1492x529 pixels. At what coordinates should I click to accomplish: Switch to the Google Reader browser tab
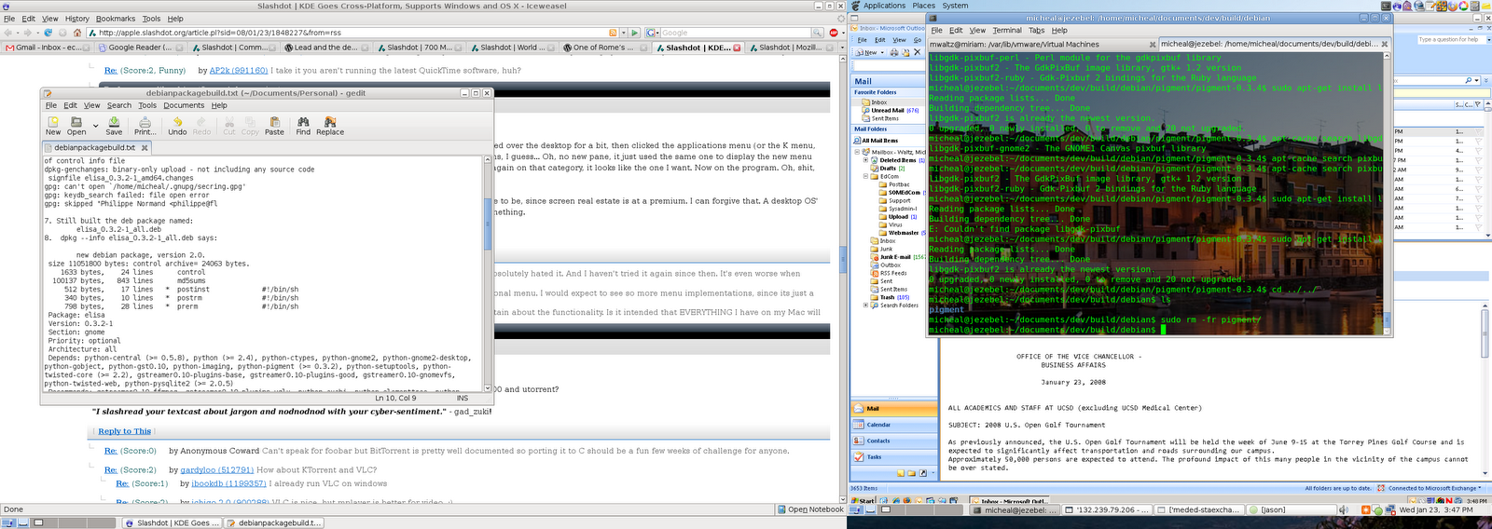coord(140,47)
